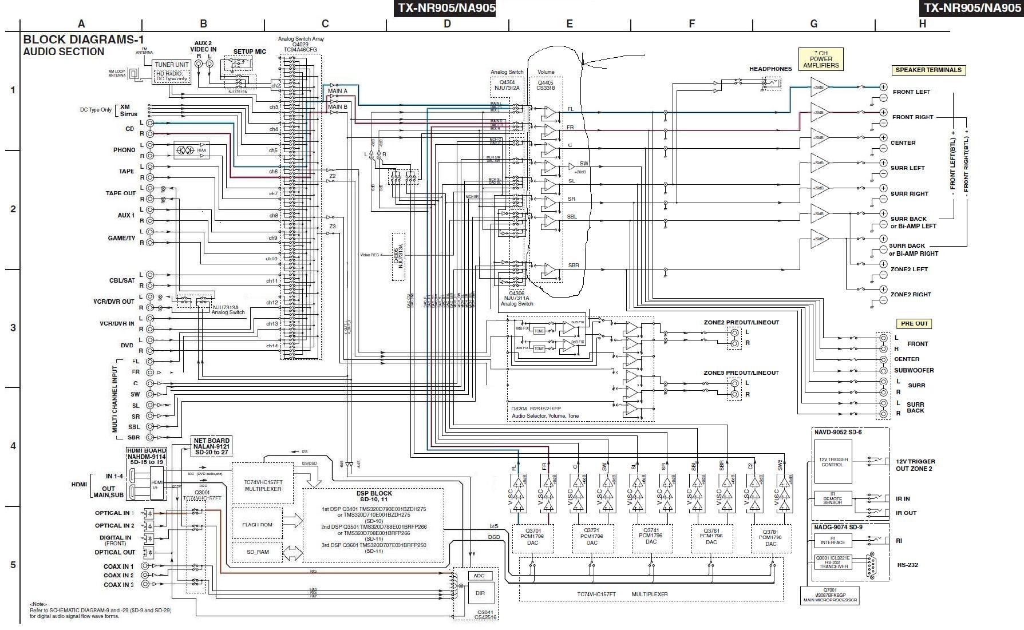Click the '12V TRIGGER OUT ZONE 2' label
Screen dimensions: 1024x630
pyautogui.click(x=915, y=465)
